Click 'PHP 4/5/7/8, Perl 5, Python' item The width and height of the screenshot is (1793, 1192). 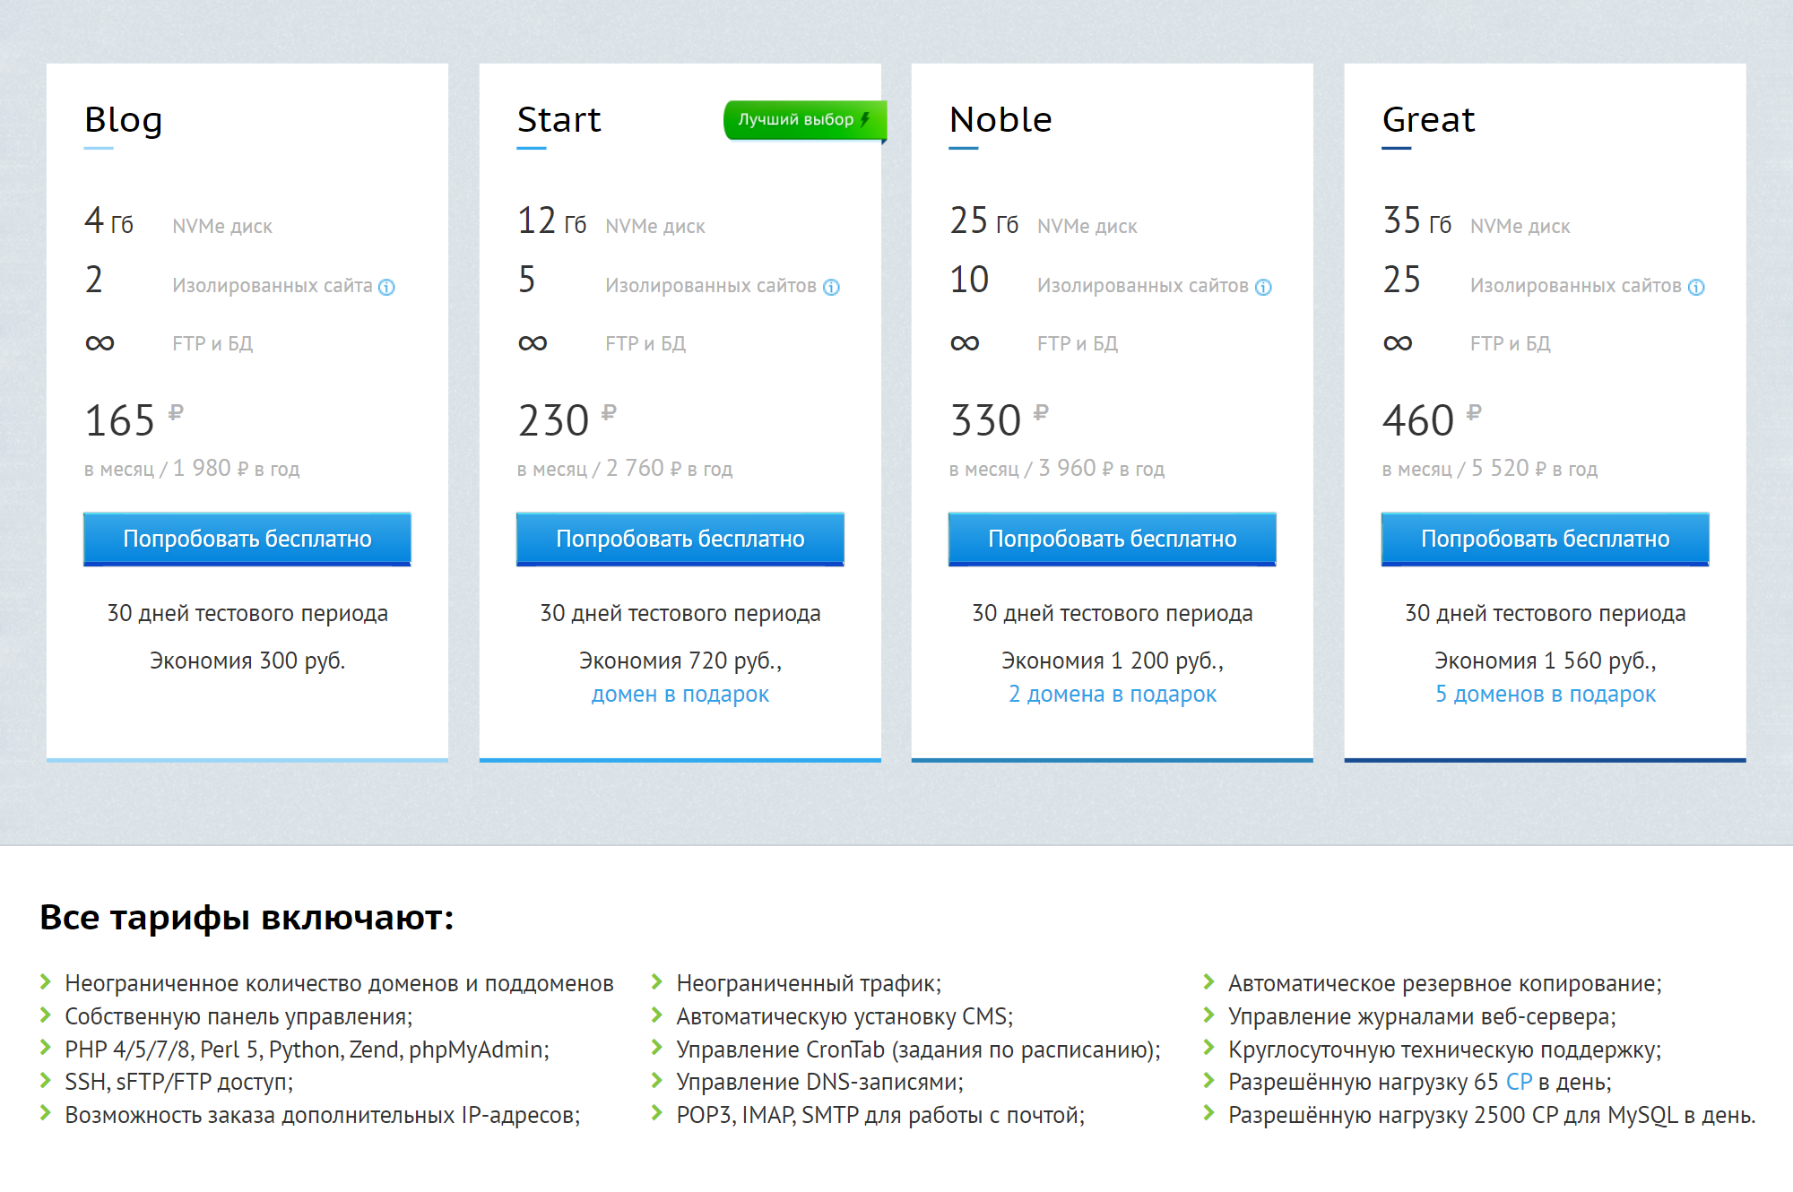point(307,1049)
